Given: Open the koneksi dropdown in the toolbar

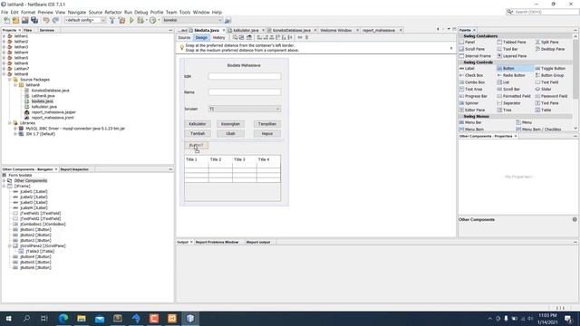Looking at the screenshot, I should click(x=192, y=20).
